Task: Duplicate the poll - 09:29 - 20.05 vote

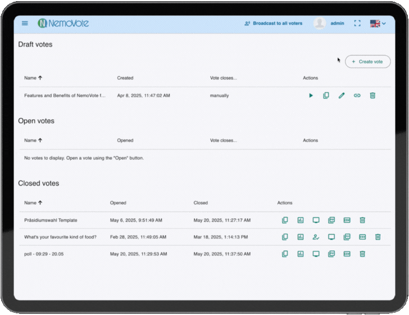Action: click(x=285, y=254)
